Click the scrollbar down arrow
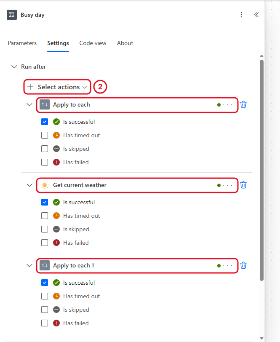 point(261,338)
